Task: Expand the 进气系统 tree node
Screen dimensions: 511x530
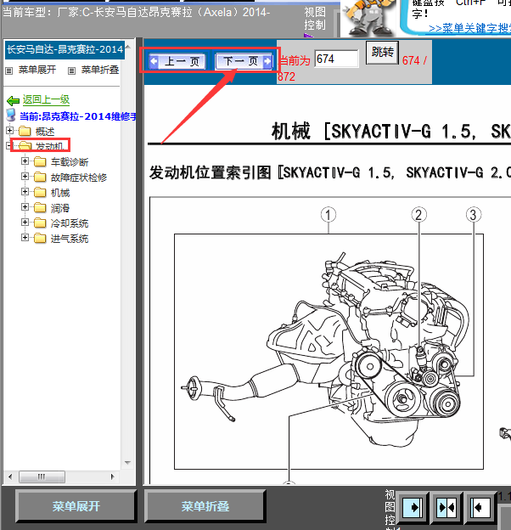Action: coord(25,237)
